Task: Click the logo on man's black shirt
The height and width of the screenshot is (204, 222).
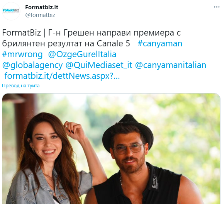Action: tap(155, 184)
